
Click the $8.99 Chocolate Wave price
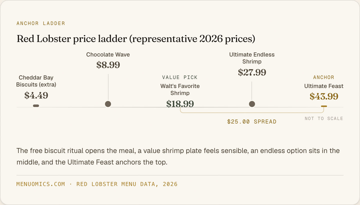pos(108,65)
